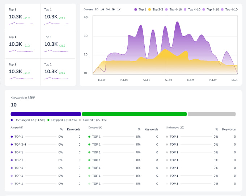This screenshot has height=196, width=246.
Task: Click the gray dot beside Jumped 6 (27.3%)
Action: pos(80,120)
